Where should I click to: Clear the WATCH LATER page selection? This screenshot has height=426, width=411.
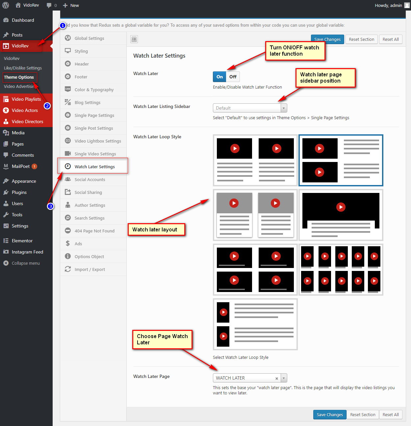277,378
